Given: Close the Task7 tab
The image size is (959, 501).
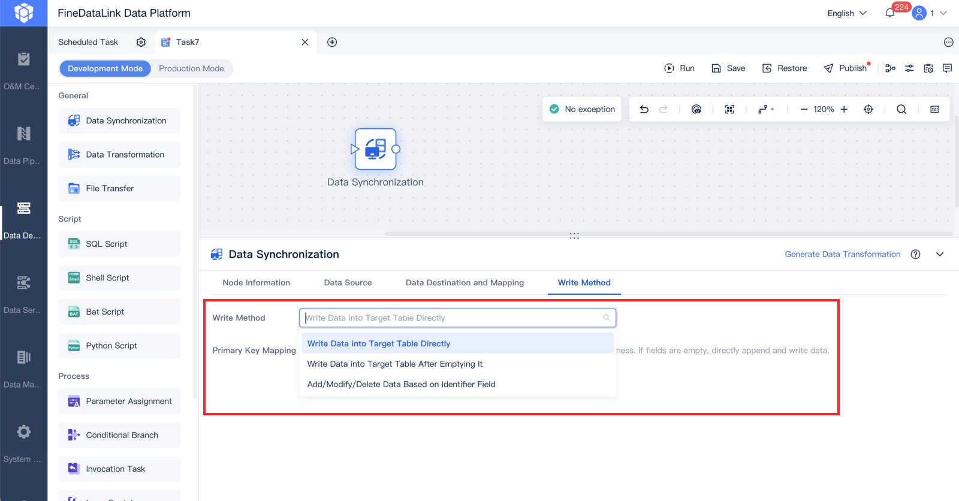Looking at the screenshot, I should (305, 42).
